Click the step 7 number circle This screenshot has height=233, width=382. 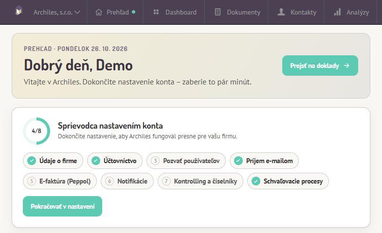pyautogui.click(x=166, y=181)
